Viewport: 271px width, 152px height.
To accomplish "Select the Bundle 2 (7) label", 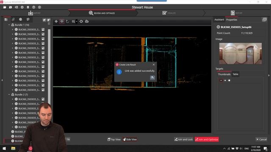I will point(21,95).
